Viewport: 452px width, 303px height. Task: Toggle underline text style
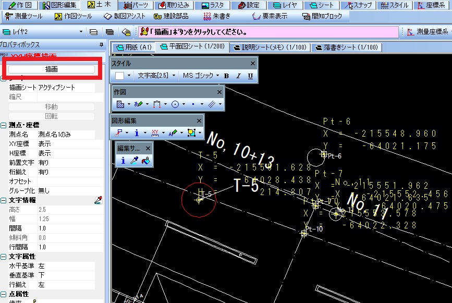point(250,76)
